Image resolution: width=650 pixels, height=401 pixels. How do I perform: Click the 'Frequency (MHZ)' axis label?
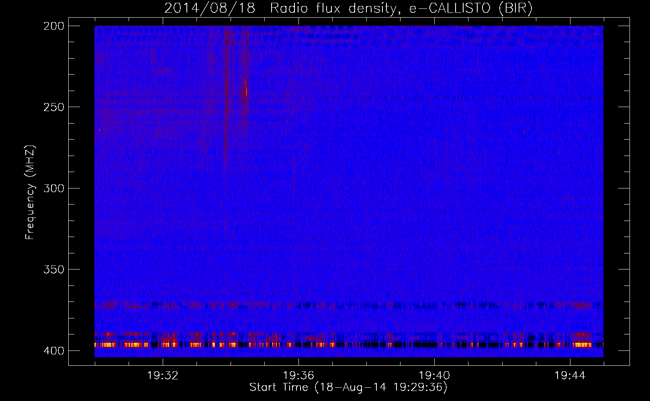[x=30, y=192]
